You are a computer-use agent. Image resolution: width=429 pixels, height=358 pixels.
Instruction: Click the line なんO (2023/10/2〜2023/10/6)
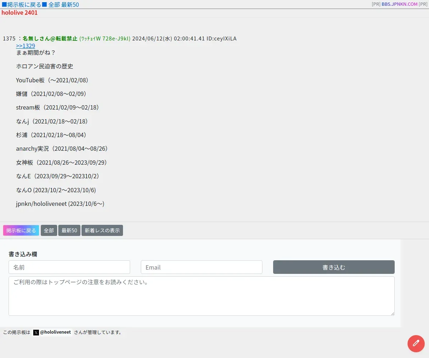(x=56, y=190)
